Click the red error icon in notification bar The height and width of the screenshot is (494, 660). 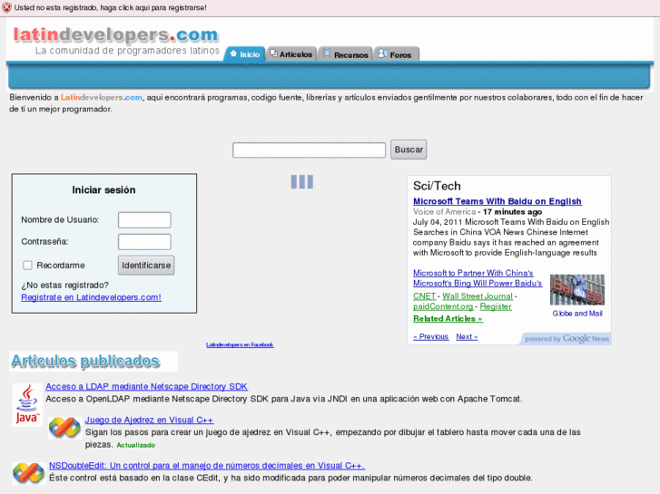6,7
